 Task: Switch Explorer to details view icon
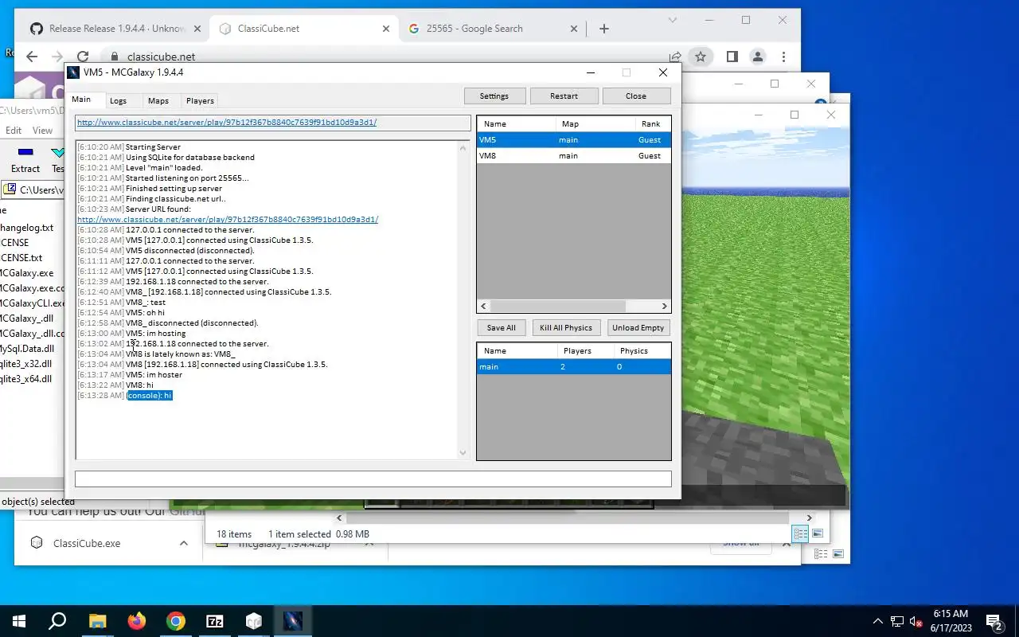(801, 533)
